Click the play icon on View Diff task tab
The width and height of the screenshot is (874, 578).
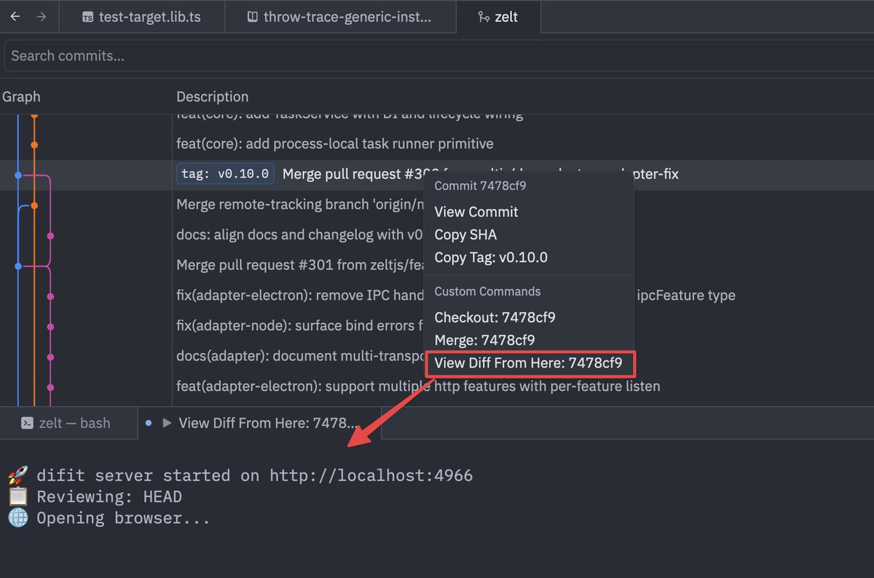[167, 423]
